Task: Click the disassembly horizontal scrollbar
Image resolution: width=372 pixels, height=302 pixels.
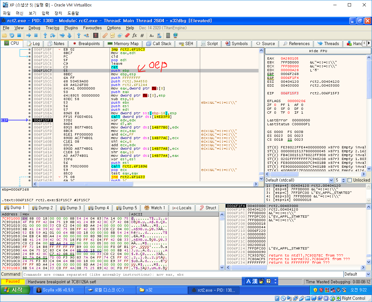Action: pos(145,184)
